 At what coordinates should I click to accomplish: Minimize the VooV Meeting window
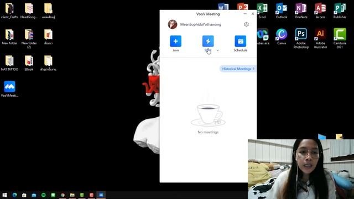tap(245, 14)
